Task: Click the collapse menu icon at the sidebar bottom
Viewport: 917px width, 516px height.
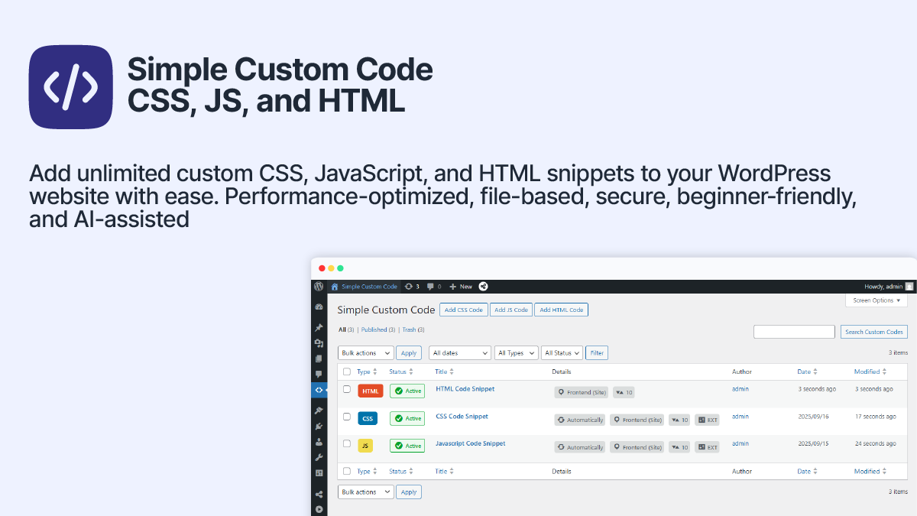Action: click(x=319, y=509)
